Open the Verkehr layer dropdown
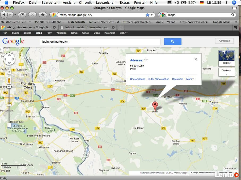This screenshot has width=241, height=180. (227, 72)
